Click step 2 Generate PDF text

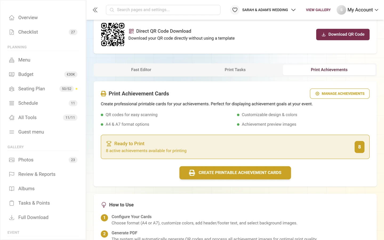124,233
